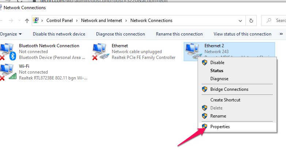This screenshot has height=160, width=286.
Task: Click the Control Panel address bar icon
Action: point(37,21)
